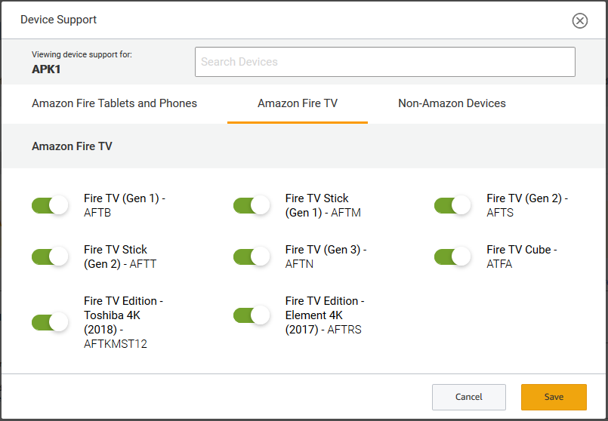Open the Non-Amazon Devices tab
608x421 pixels.
pos(452,103)
